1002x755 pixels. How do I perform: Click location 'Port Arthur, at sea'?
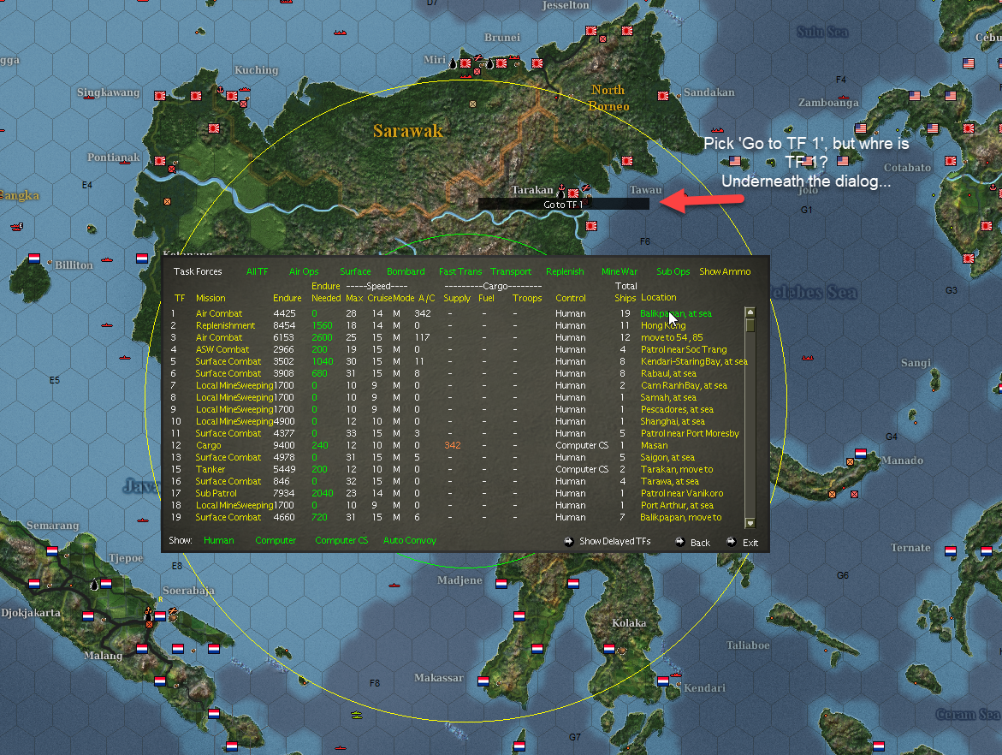tap(677, 506)
